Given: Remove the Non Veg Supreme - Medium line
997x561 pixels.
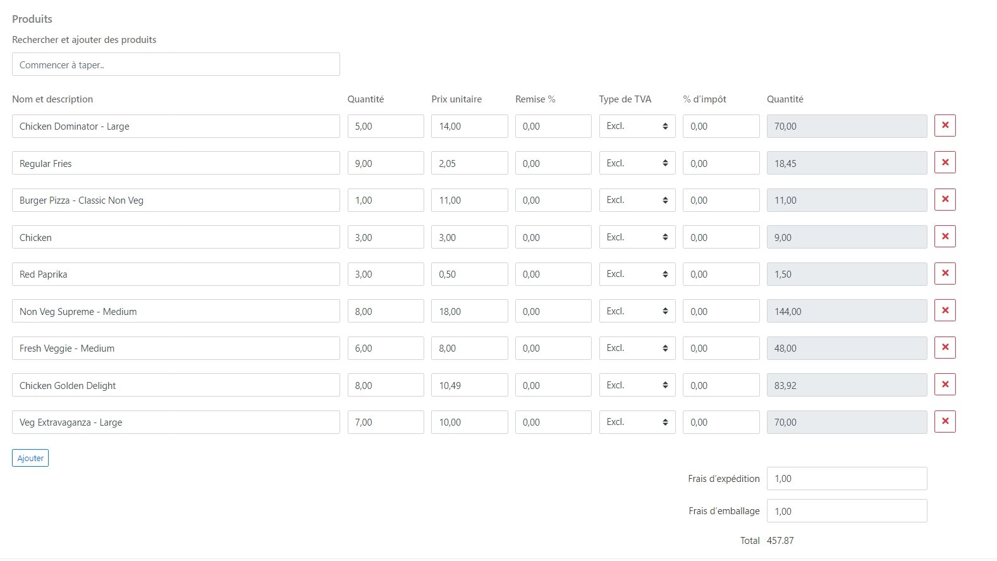Looking at the screenshot, I should click(x=945, y=311).
